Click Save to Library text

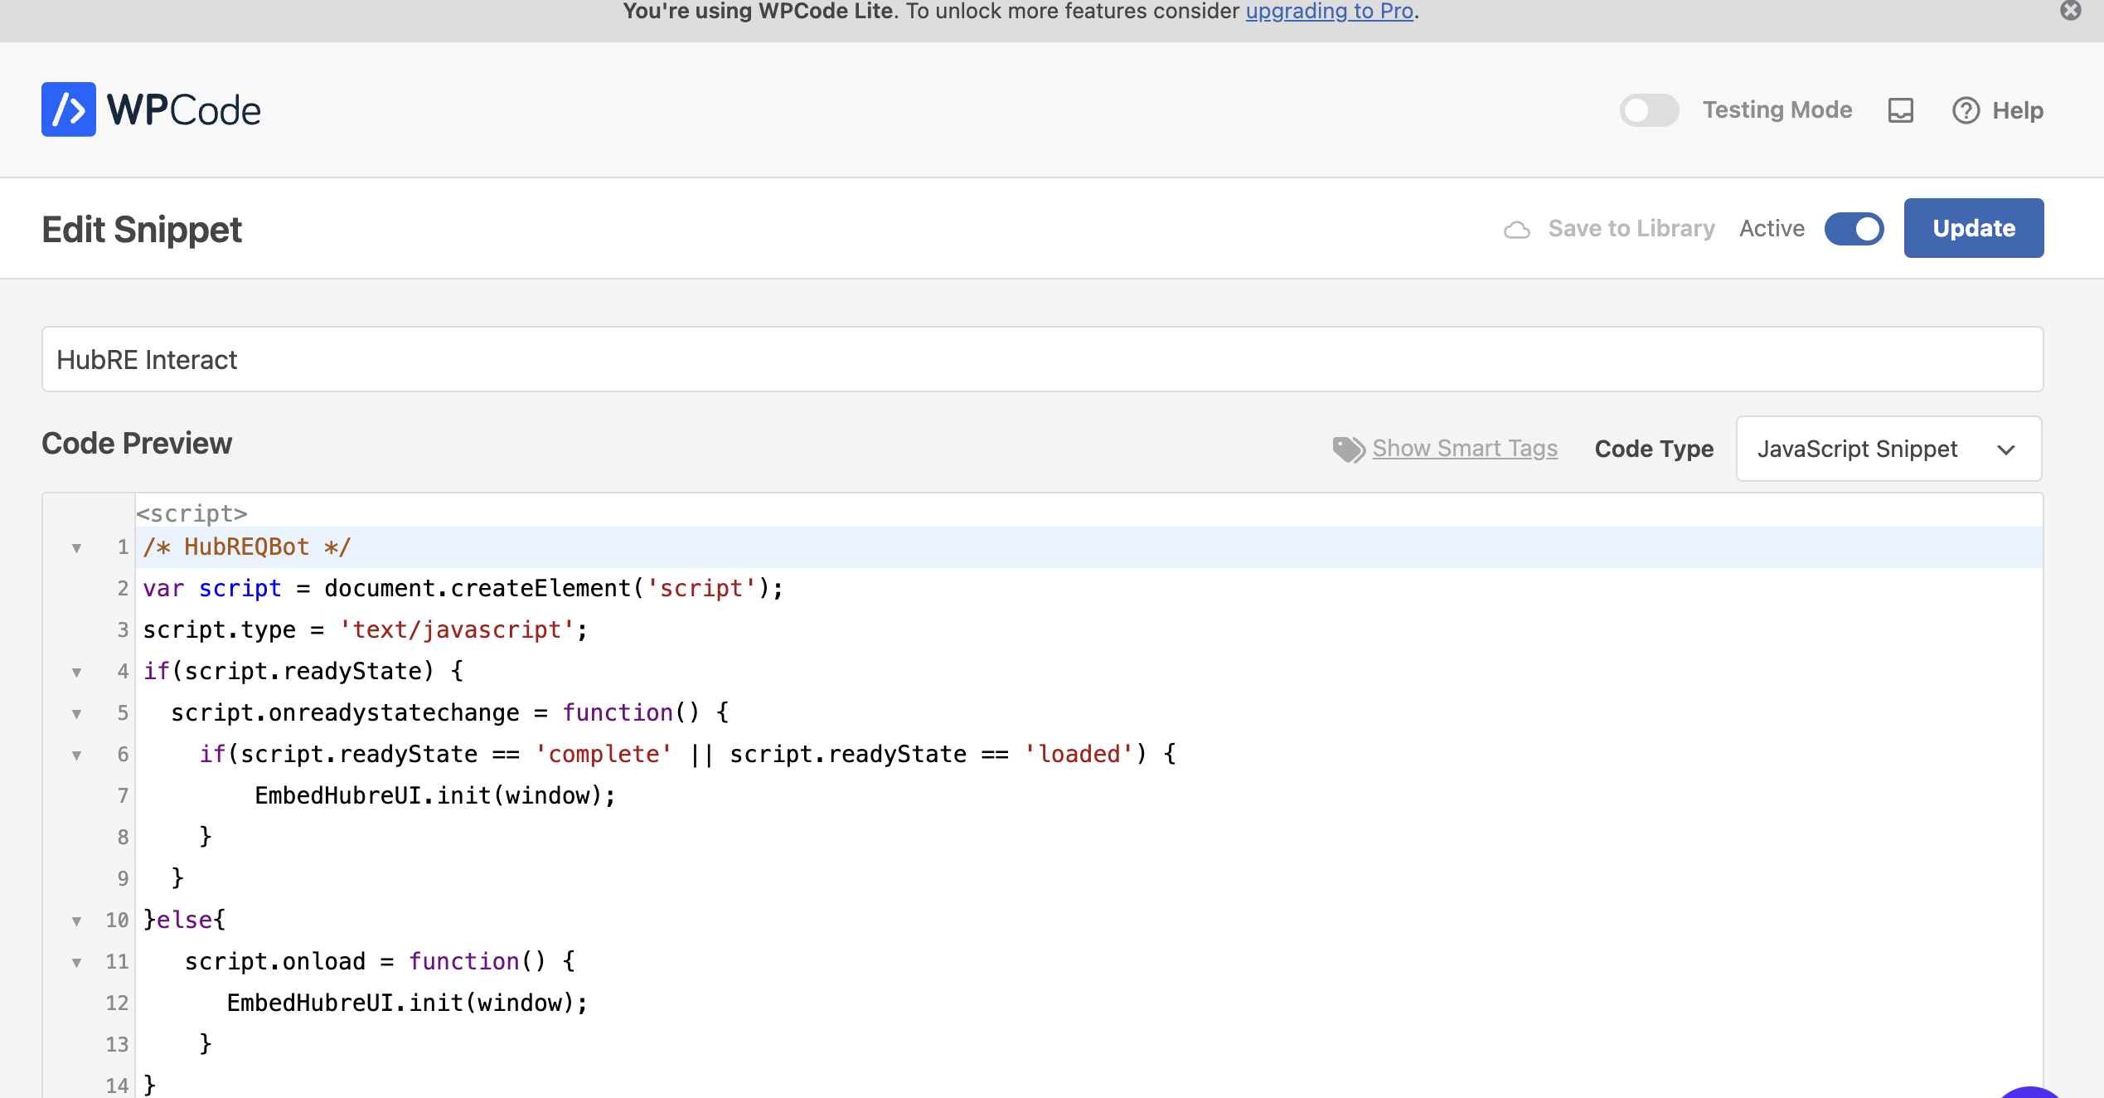[1631, 228]
